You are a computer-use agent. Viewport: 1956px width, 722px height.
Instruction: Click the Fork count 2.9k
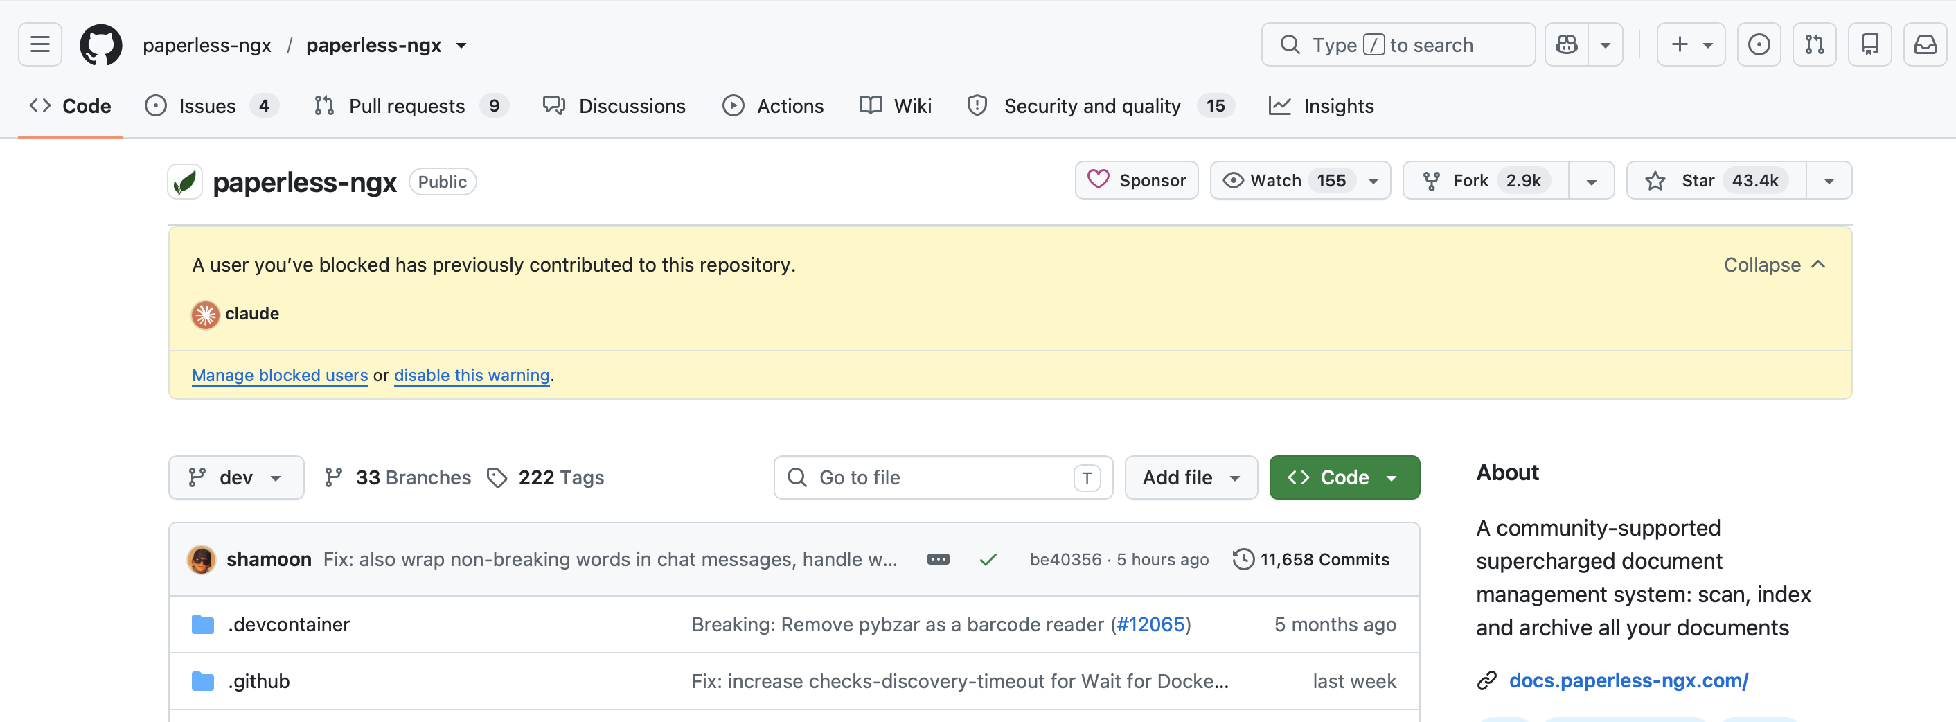click(1523, 180)
